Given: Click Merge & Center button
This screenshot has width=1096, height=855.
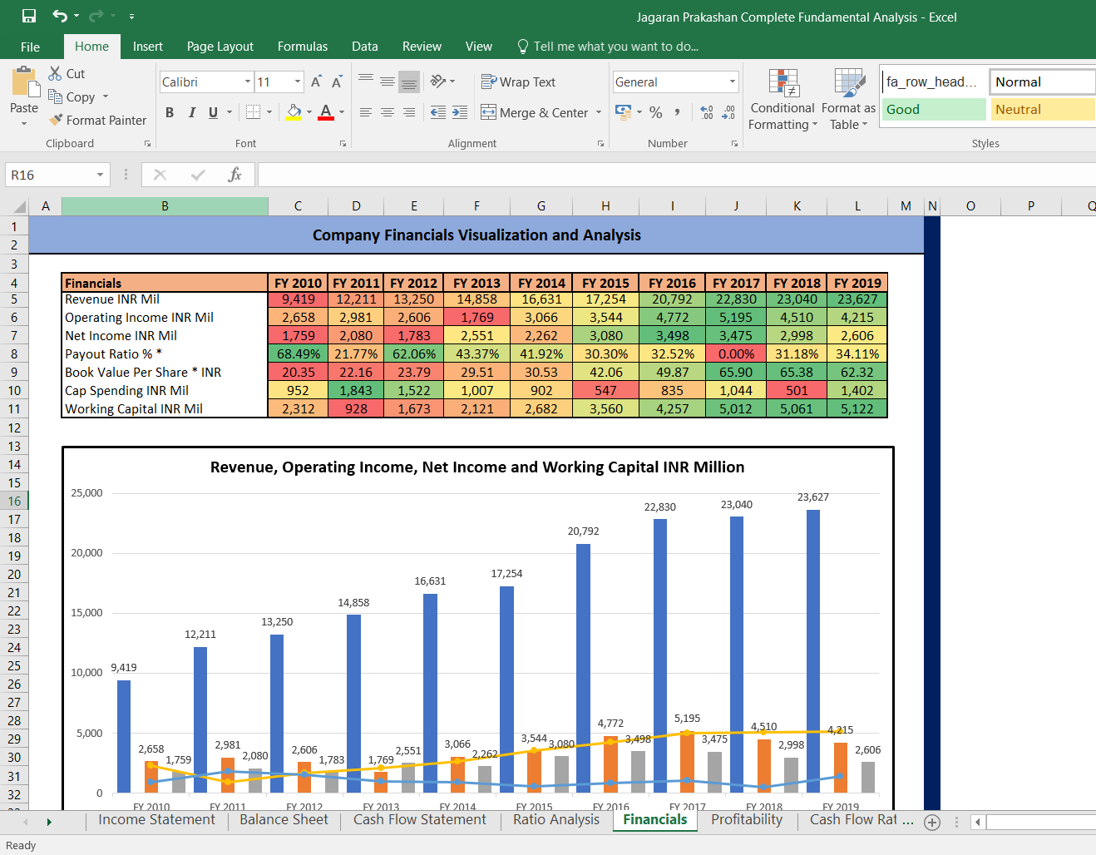Looking at the screenshot, I should click(535, 112).
